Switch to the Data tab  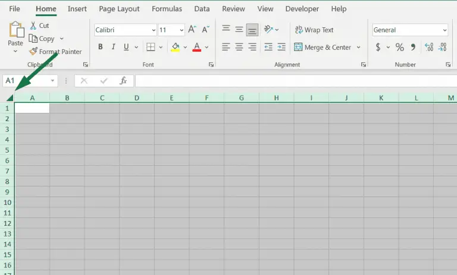[202, 9]
